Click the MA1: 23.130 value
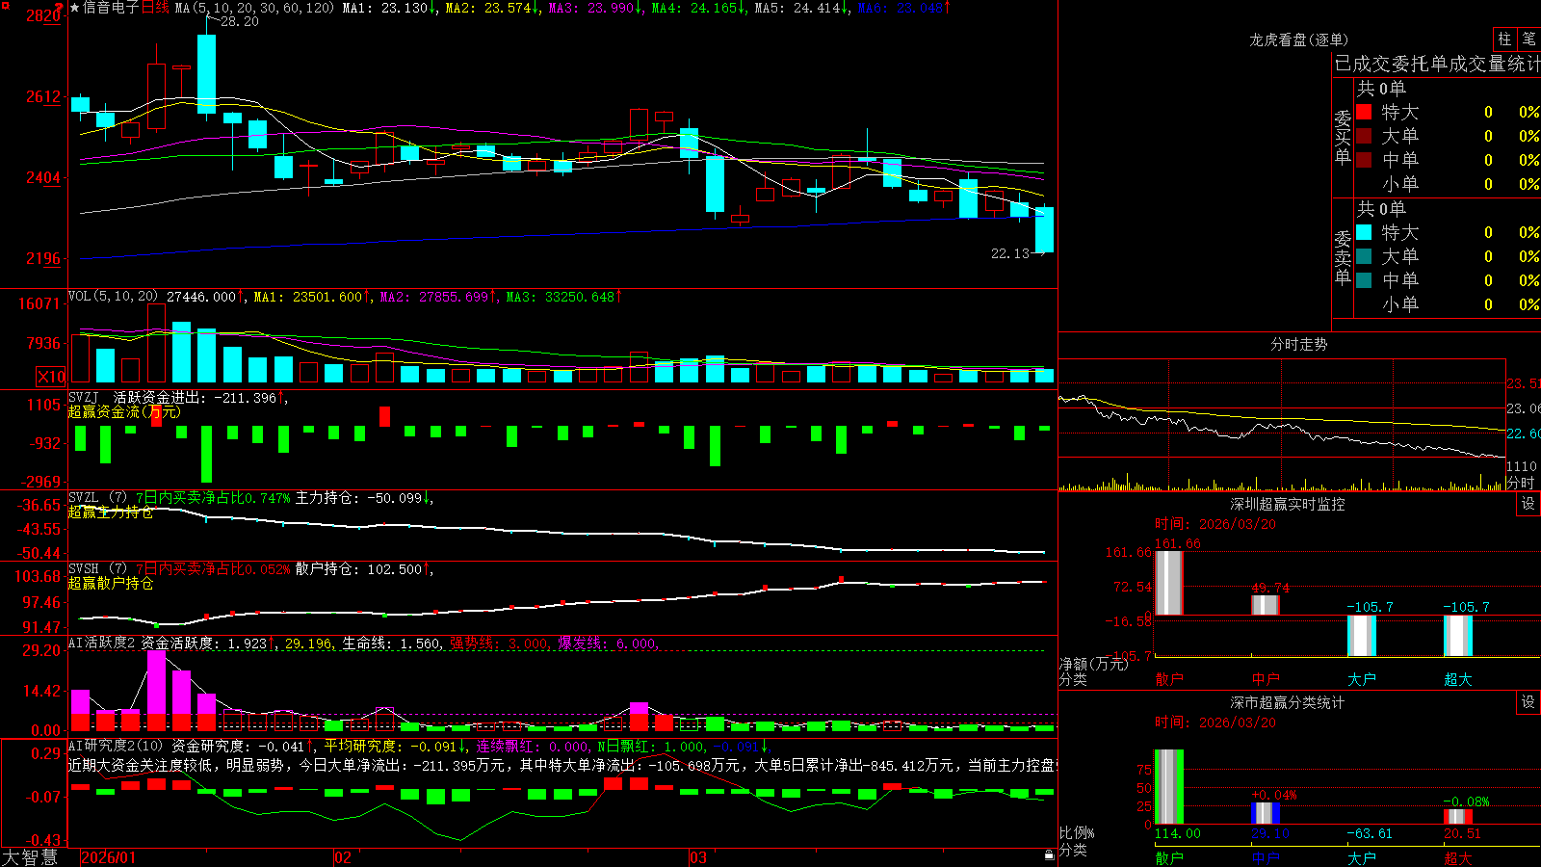The image size is (1541, 867). [390, 8]
